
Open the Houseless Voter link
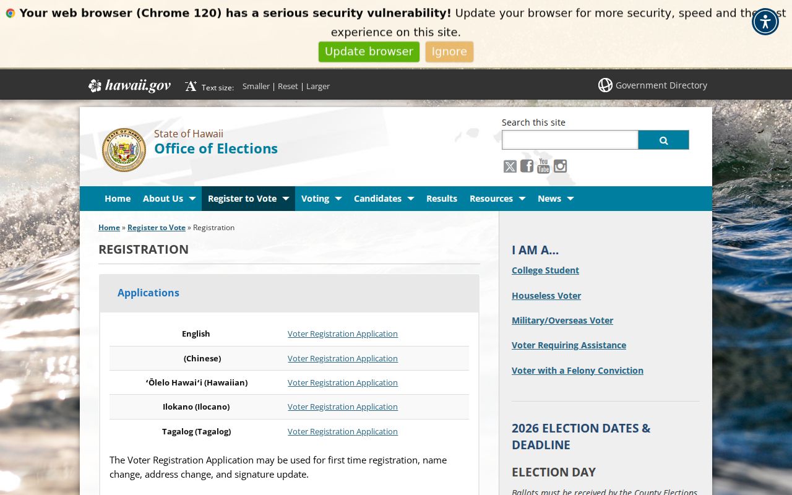(x=546, y=296)
